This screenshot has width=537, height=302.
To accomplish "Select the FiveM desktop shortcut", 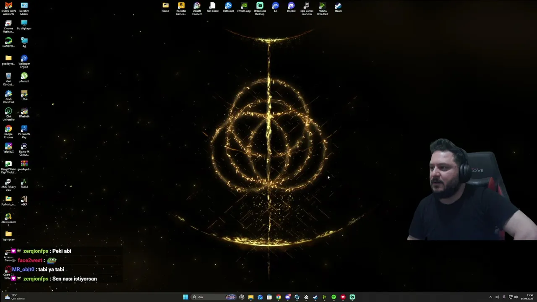I will point(24,184).
